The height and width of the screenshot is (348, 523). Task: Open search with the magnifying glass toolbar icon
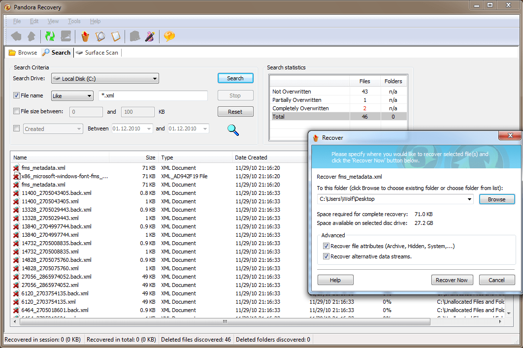click(100, 36)
